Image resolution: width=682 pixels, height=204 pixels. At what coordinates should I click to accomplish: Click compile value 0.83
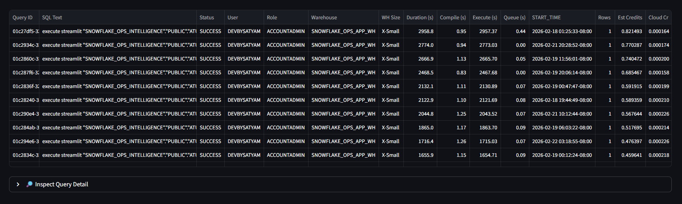pyautogui.click(x=461, y=73)
